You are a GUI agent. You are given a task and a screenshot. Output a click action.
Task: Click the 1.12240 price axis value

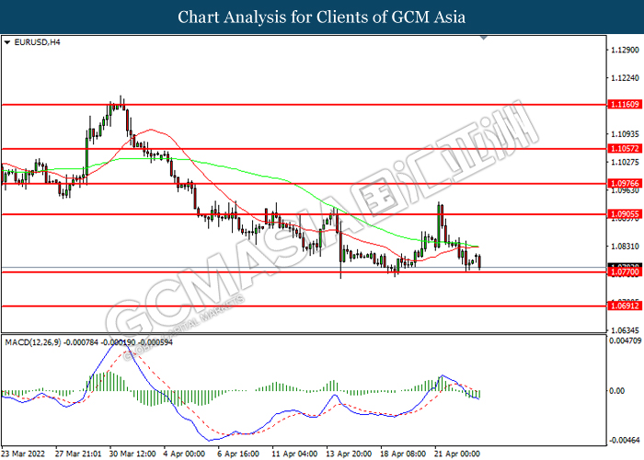click(x=625, y=78)
